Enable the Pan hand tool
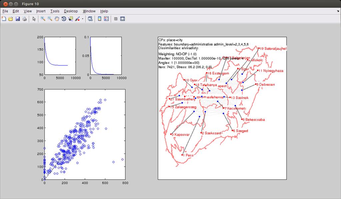This screenshot has height=199, width=341. (x=57, y=19)
